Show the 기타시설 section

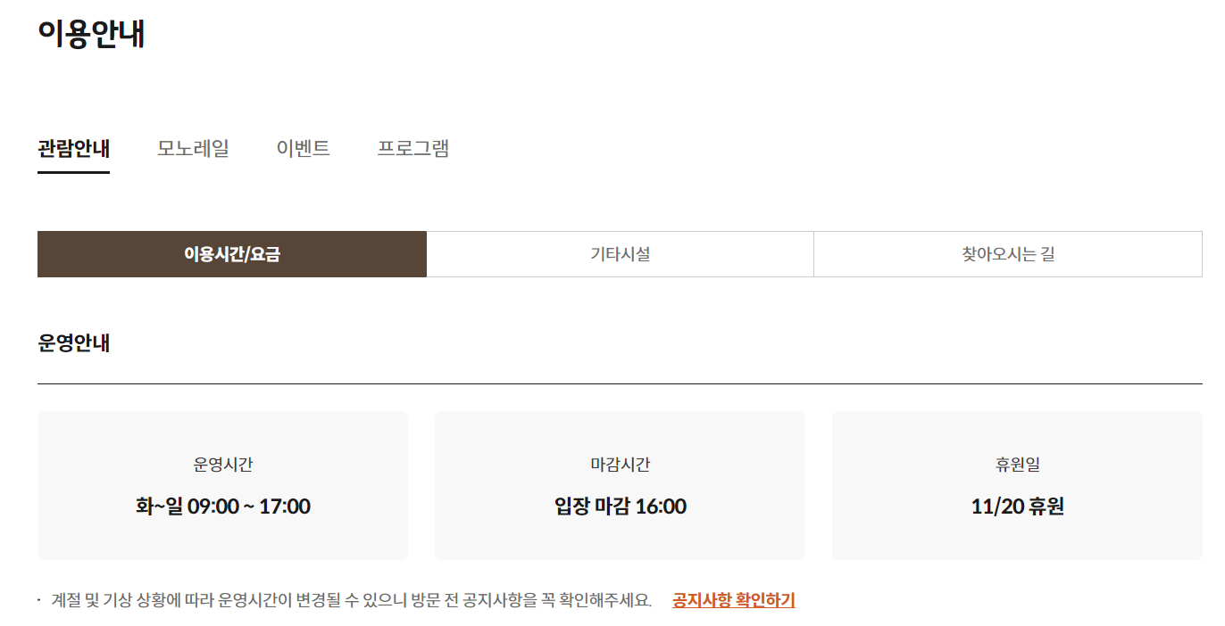pos(621,254)
